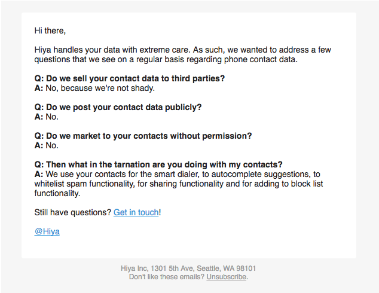The image size is (379, 293).
Task: Click the "No." answer under marketing question
Action: [52, 145]
